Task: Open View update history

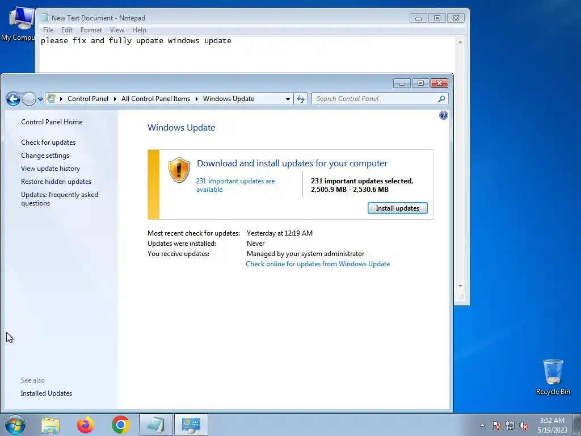Action: point(50,168)
